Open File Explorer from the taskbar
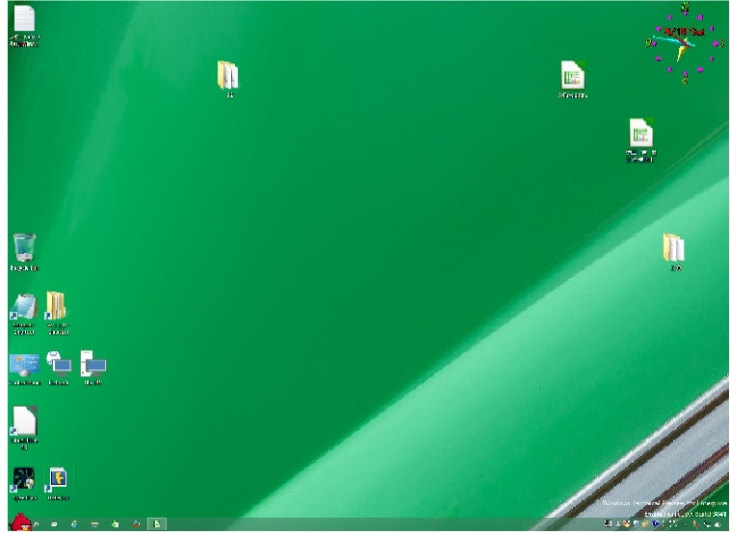The image size is (730, 534). 94,524
